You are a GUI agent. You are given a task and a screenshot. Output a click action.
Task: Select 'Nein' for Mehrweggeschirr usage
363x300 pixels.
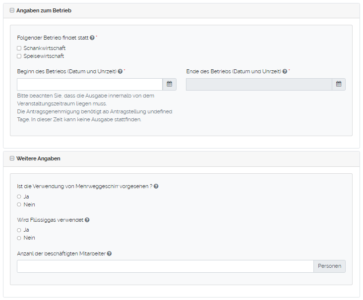[19, 204]
